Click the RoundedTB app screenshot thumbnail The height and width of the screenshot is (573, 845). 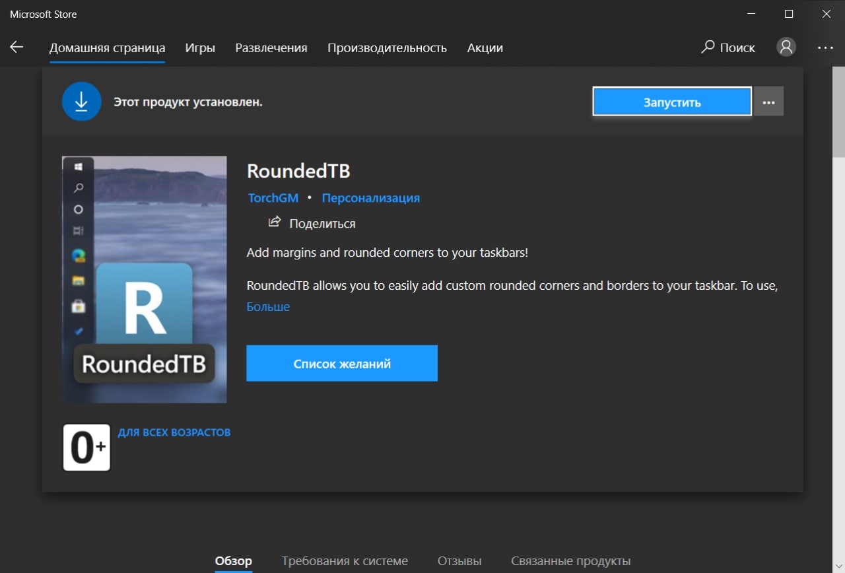(145, 279)
